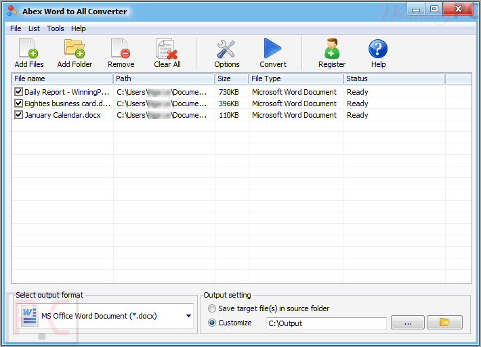Viewport: 481px width, 347px height.
Task: Click the 110KB size cell
Action: [229, 115]
